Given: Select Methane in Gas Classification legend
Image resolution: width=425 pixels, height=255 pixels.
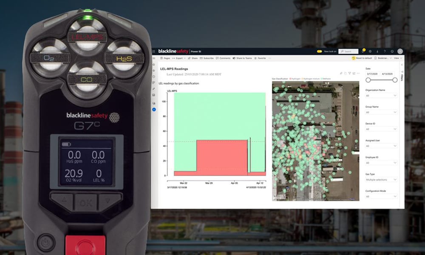Looking at the screenshot, I should [326, 79].
